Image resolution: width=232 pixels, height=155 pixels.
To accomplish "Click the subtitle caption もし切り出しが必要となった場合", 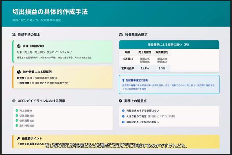I will click(x=116, y=146).
